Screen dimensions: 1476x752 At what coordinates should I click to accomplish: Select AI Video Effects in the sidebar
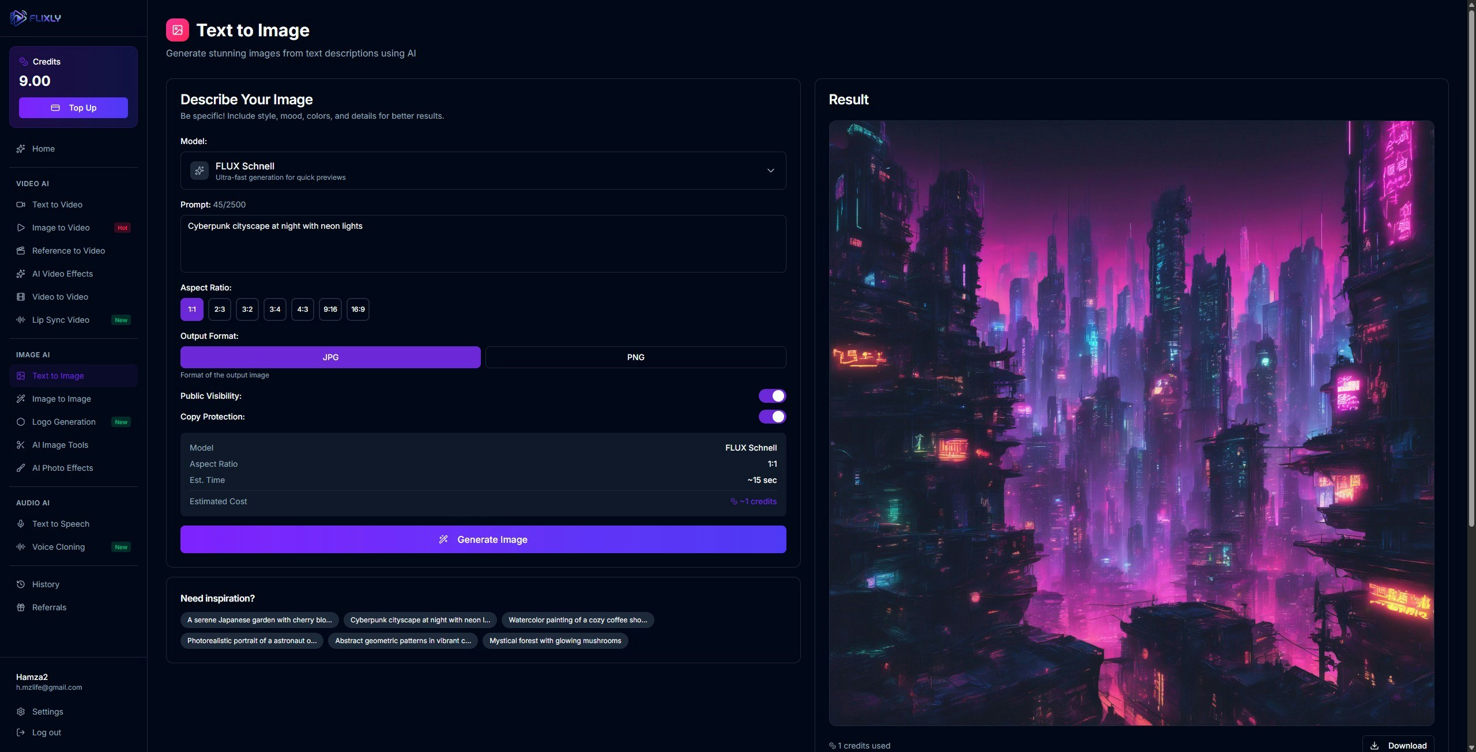coord(62,273)
